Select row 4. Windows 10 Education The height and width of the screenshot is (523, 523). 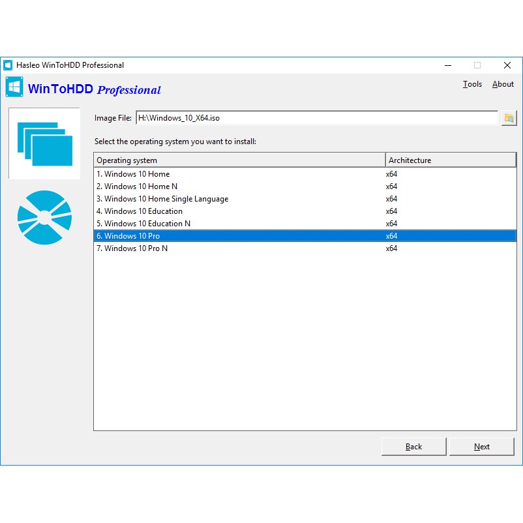coord(305,211)
